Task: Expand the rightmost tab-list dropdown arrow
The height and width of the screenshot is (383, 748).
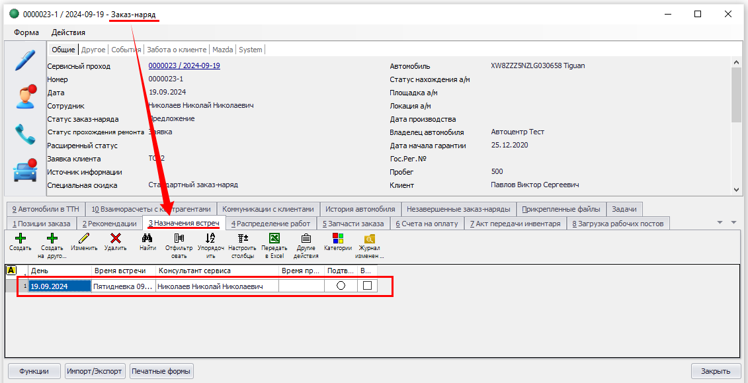Action: click(733, 223)
